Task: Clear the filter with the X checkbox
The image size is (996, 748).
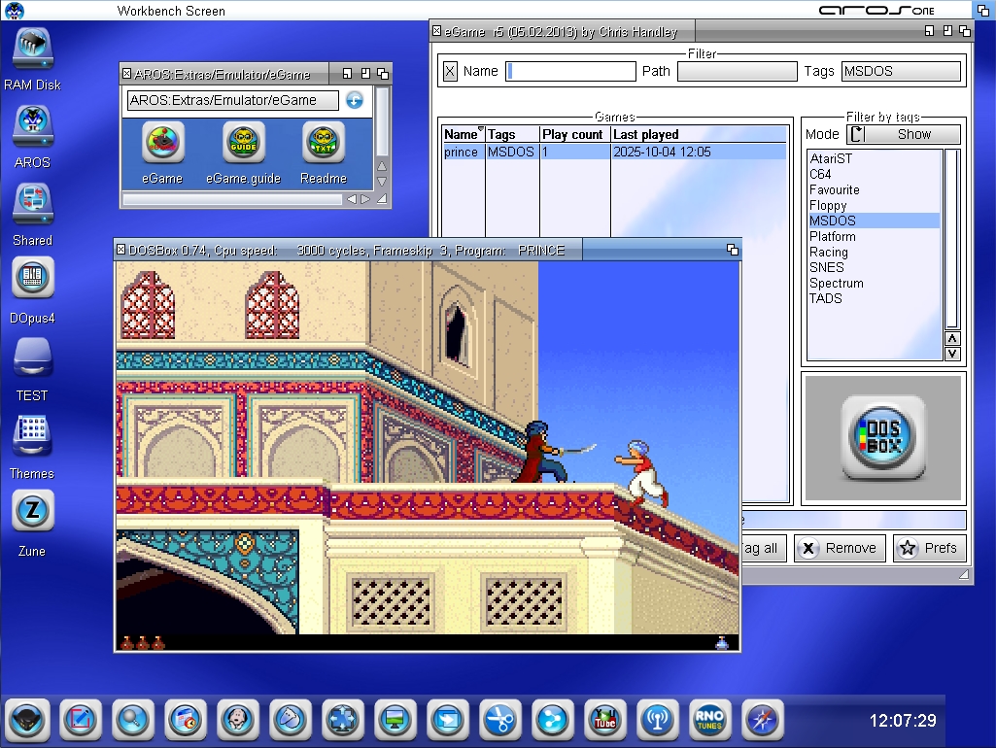Action: tap(450, 71)
